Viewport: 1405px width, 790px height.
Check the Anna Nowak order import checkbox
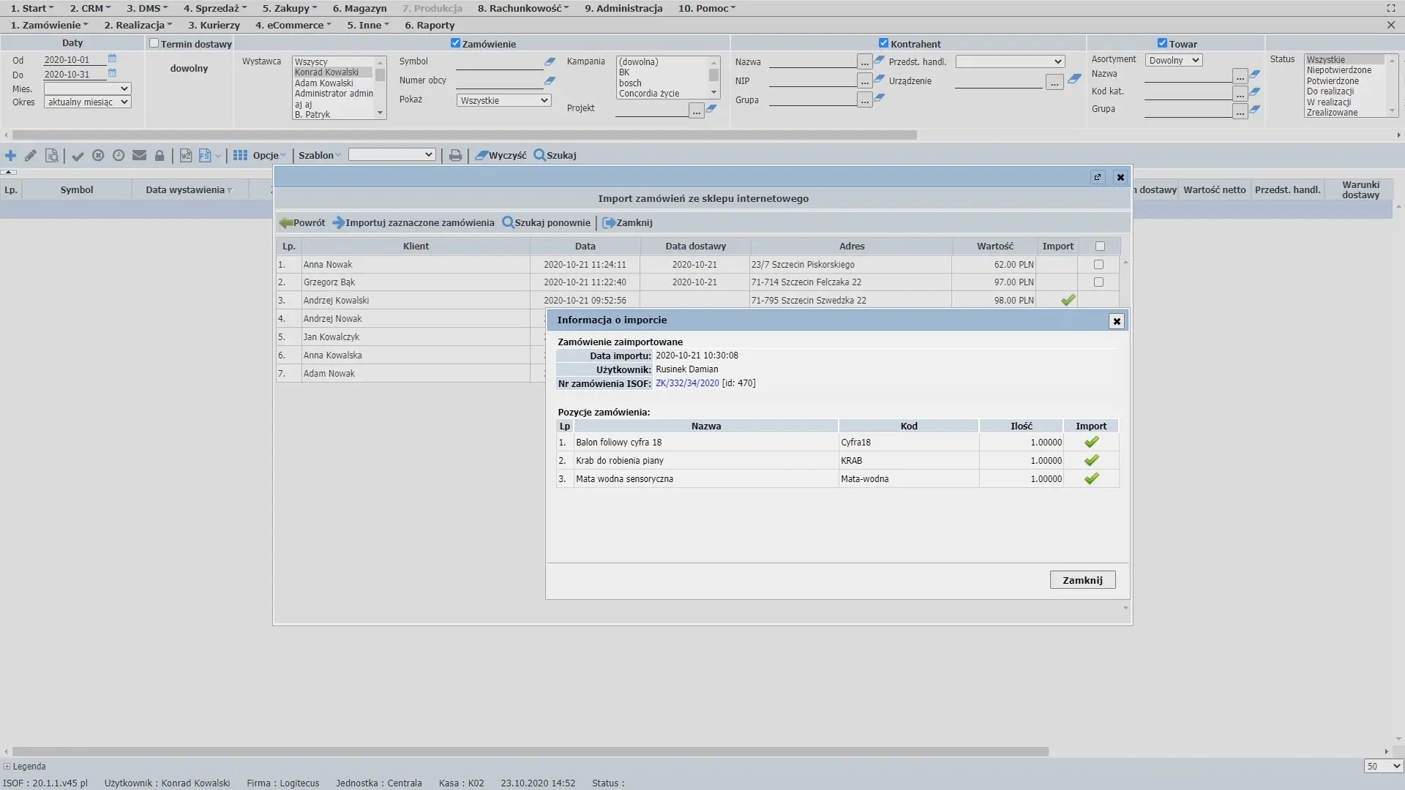click(1098, 265)
